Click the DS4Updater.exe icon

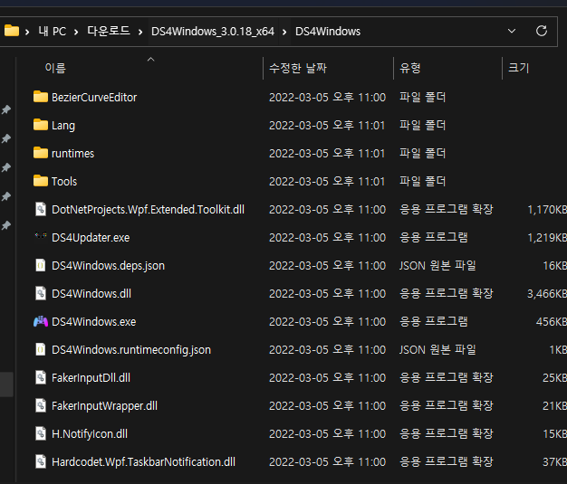[41, 235]
